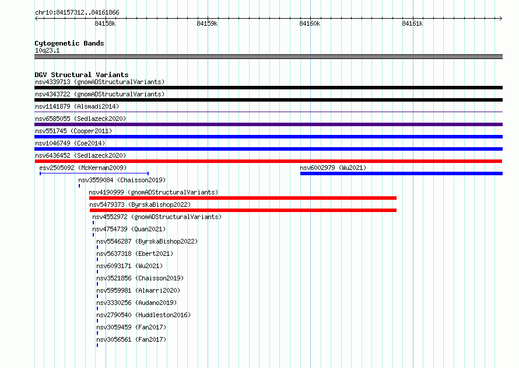
Task: Open nsv3521856 (Chaisson2019) label
Action: coord(140,278)
